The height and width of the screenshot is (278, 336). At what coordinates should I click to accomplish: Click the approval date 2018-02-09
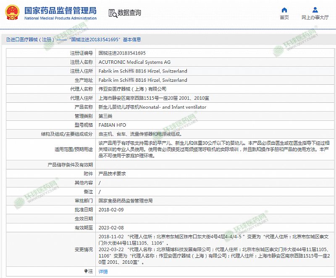(111, 210)
